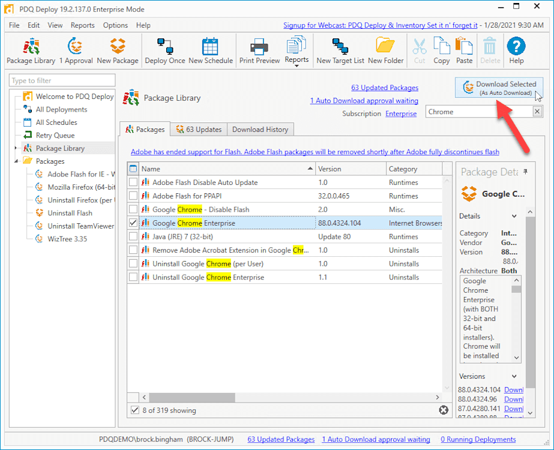Collapse the Packages folder in tree
Screen dimensions: 554x450
pos(16,161)
